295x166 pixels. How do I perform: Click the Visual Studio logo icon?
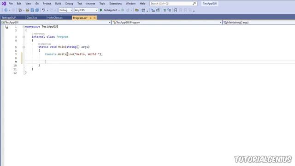4,4
